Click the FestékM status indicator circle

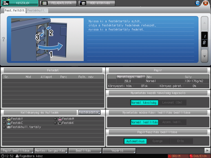pos(55,119)
